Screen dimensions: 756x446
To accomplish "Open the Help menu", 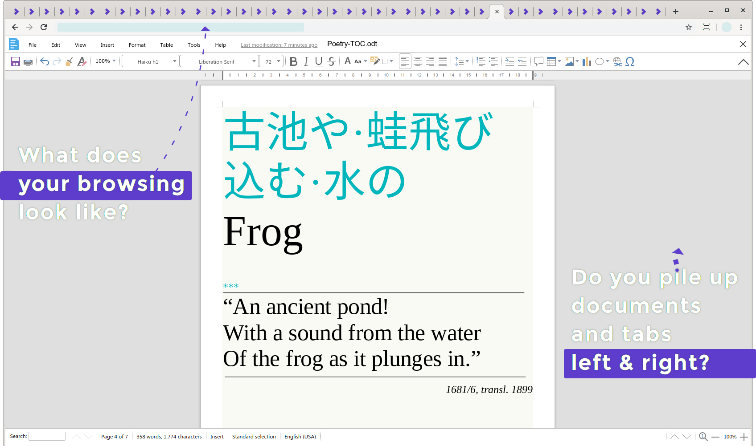I will click(x=221, y=45).
